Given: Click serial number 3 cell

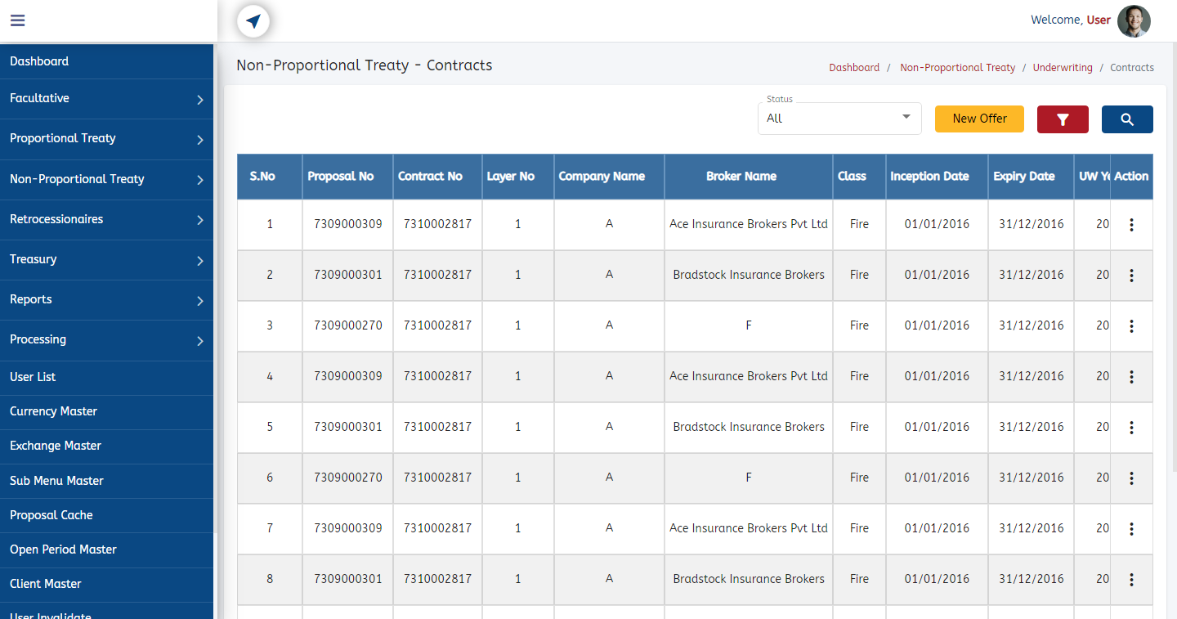Looking at the screenshot, I should click(270, 325).
